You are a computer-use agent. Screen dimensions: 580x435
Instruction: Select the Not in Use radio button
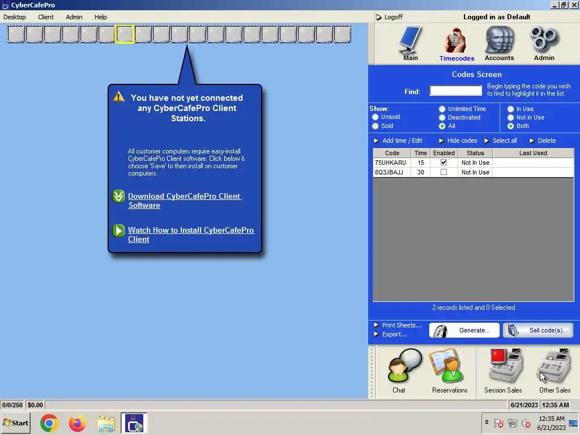tap(511, 118)
